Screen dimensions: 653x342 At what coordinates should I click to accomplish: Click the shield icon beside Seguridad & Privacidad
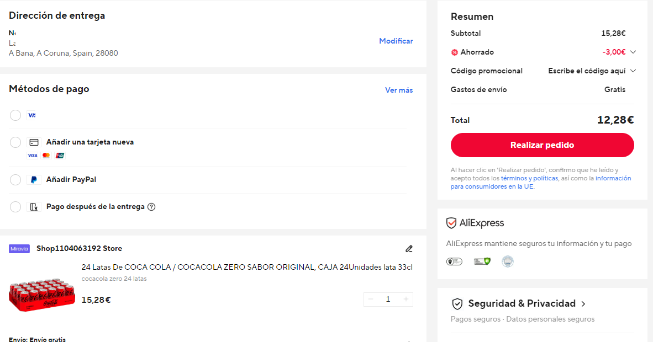click(457, 304)
